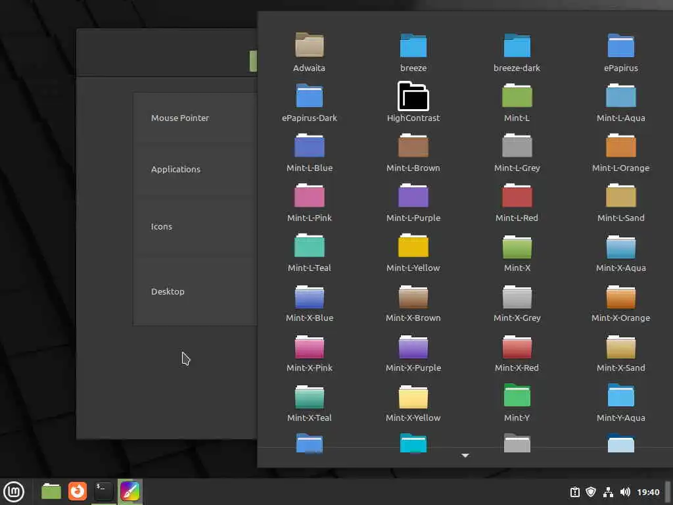Viewport: 673px width, 505px height.
Task: Apply the Mint-L-Pink icon theme
Action: (x=309, y=203)
